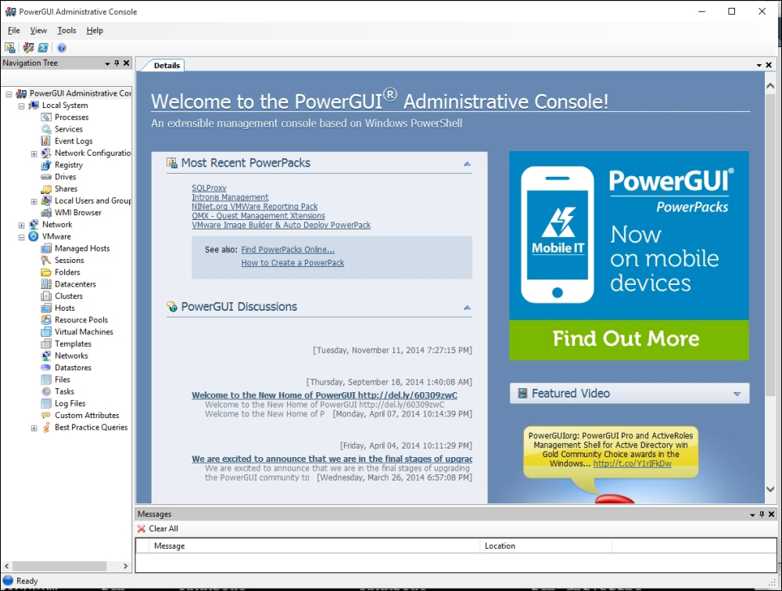
Task: Click the Log Files icon
Action: (46, 403)
